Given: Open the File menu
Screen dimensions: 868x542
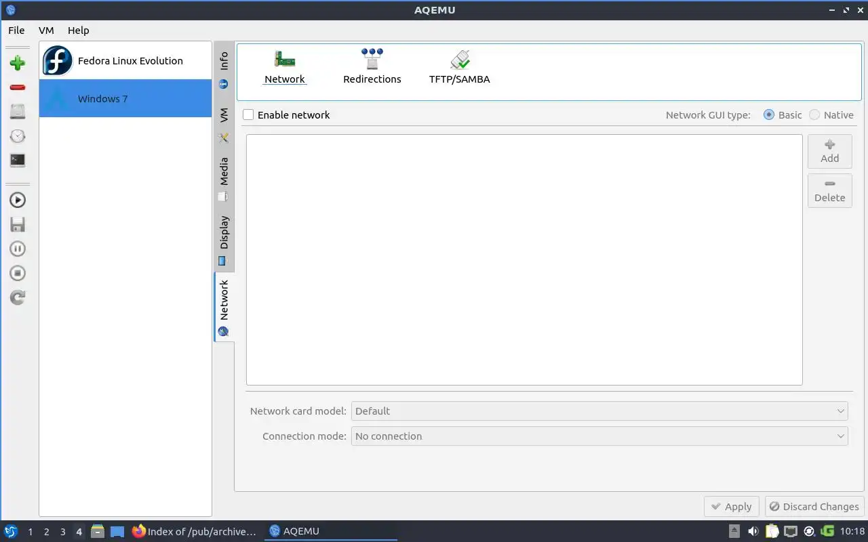Looking at the screenshot, I should 16,30.
